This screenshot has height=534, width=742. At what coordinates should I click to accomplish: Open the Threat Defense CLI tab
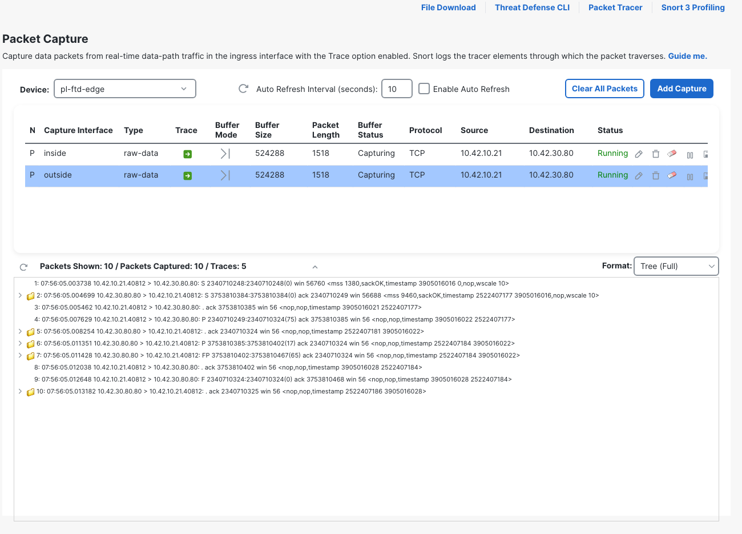(x=533, y=7)
